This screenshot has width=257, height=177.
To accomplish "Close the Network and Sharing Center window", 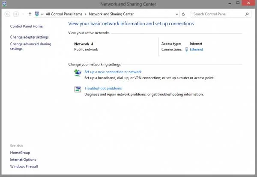I will point(248,3).
